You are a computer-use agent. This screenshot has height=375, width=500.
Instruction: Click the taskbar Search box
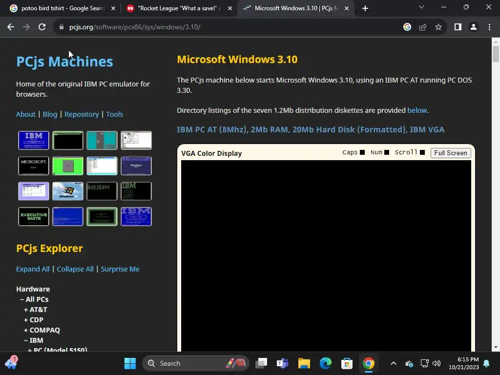[x=195, y=363]
